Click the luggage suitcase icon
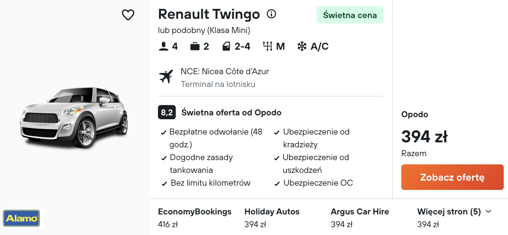508x235 pixels. (x=195, y=47)
